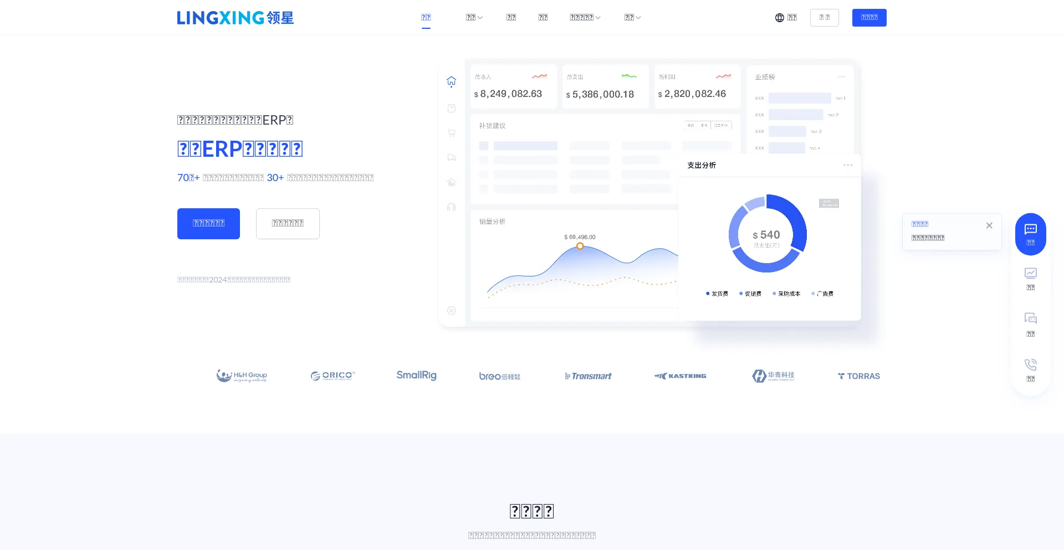Viewport: 1064px width, 550px height.
Task: Toggle the first blue legend item under the donut chart
Action: coord(718,294)
